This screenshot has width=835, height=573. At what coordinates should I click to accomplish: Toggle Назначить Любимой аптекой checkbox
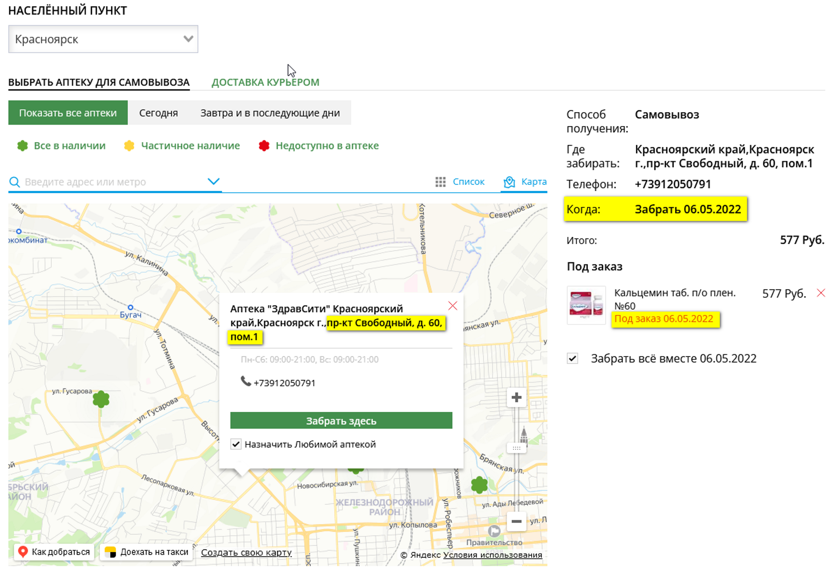tap(236, 444)
